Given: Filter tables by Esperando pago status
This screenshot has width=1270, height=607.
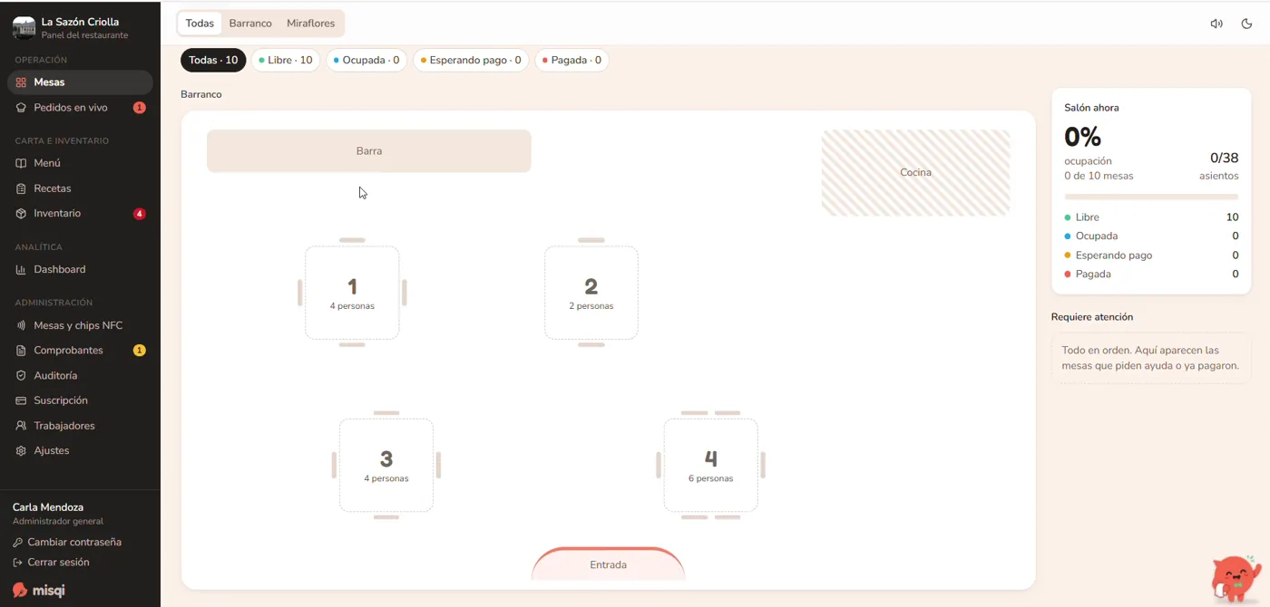Looking at the screenshot, I should coord(471,61).
